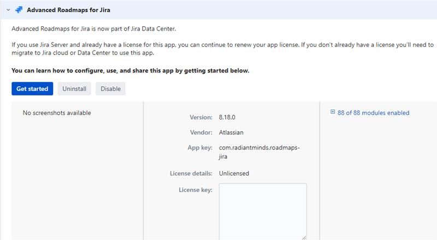Click the Version label
This screenshot has height=240, width=437.
click(x=201, y=117)
